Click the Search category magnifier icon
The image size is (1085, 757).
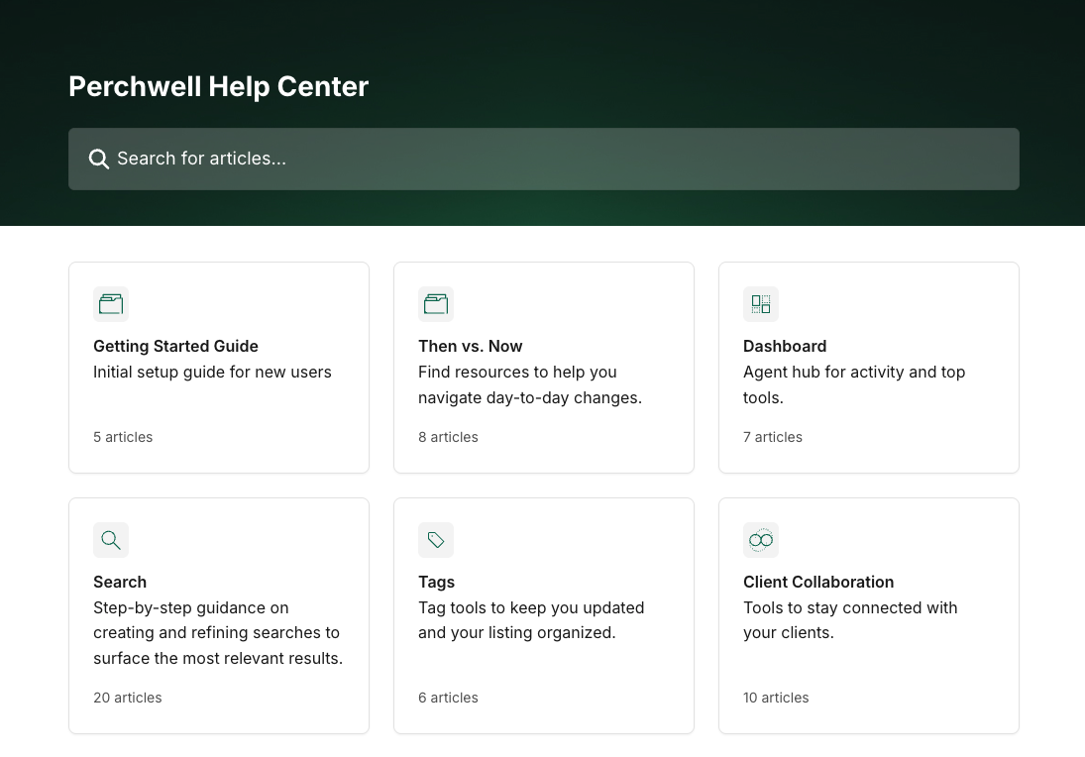[111, 540]
